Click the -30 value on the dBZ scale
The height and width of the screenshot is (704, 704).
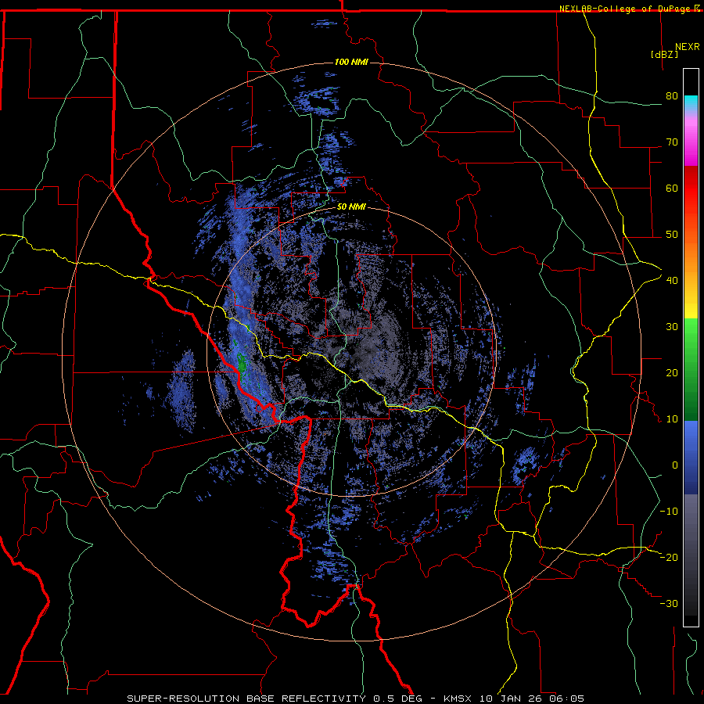tap(669, 603)
